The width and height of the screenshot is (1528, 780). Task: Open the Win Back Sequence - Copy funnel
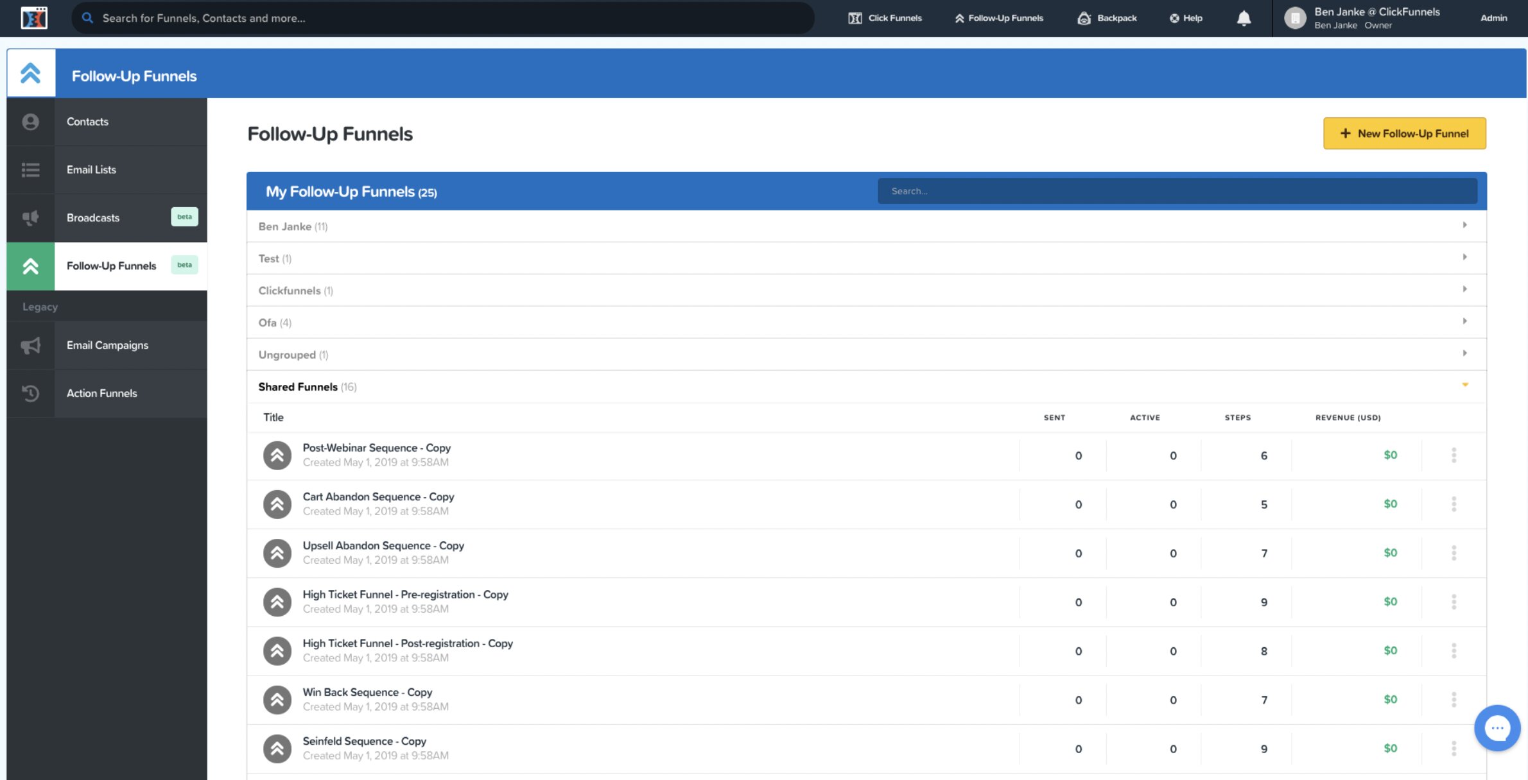point(367,692)
